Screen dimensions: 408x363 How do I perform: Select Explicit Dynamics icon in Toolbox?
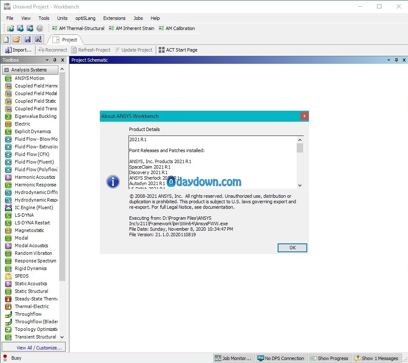tap(8, 131)
